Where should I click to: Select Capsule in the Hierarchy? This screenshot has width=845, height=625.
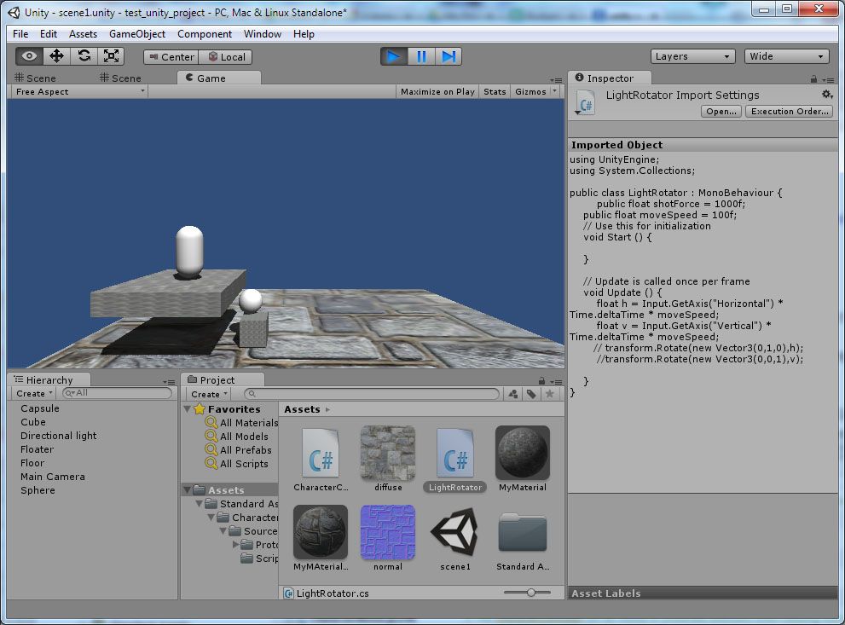tap(40, 408)
